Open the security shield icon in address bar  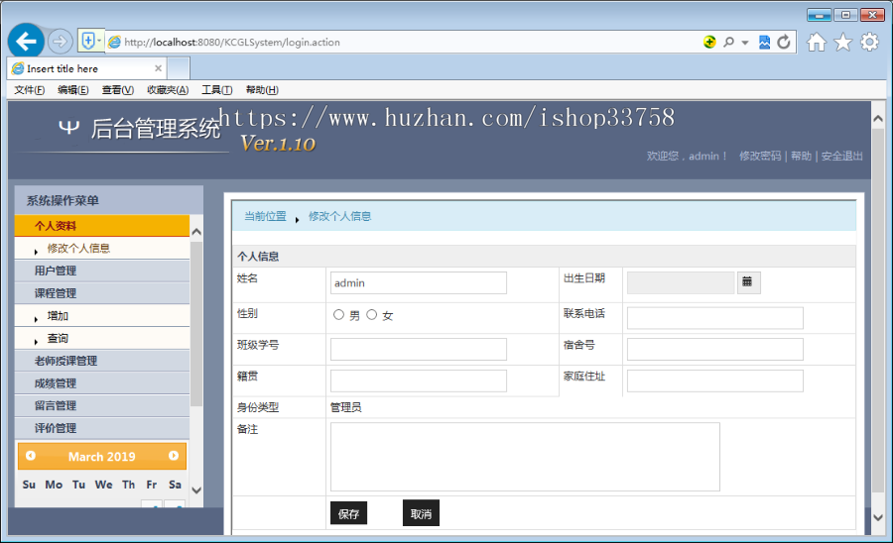tap(87, 41)
